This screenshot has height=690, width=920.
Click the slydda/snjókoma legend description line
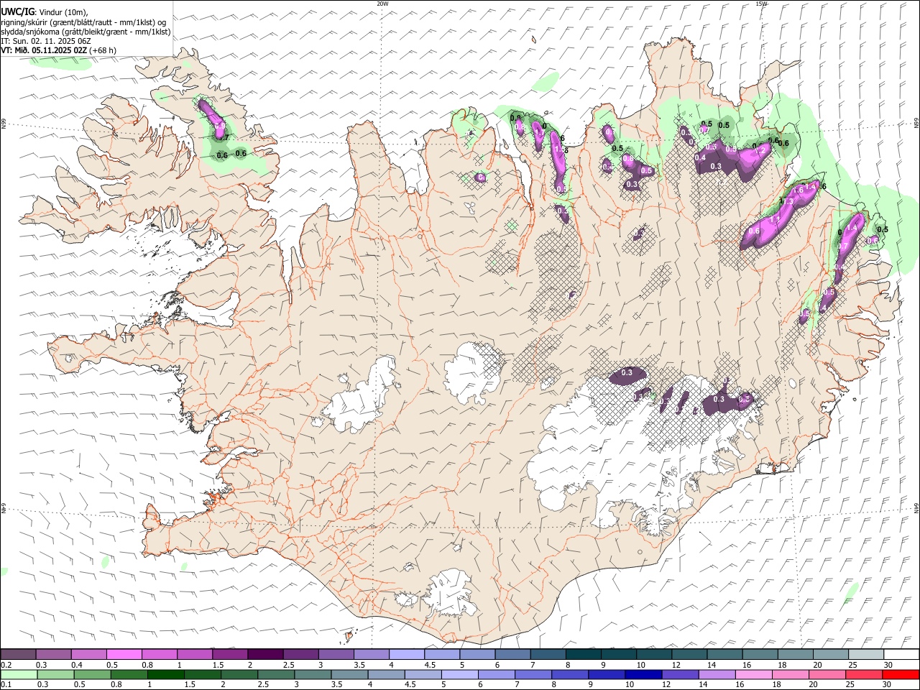(86, 32)
